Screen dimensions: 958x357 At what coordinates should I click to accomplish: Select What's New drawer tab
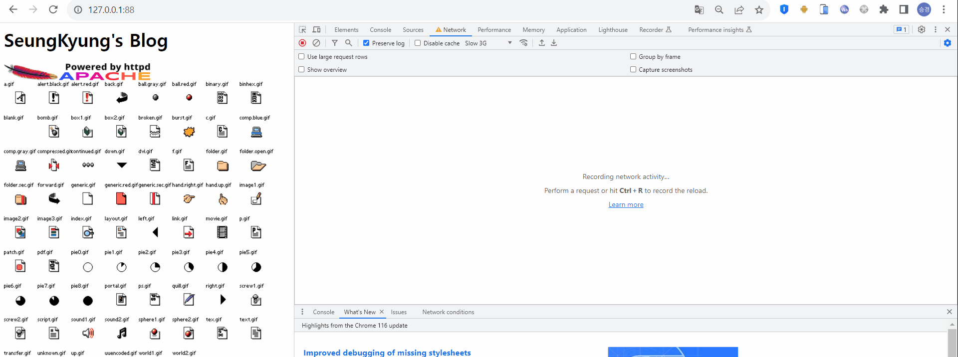click(x=360, y=312)
